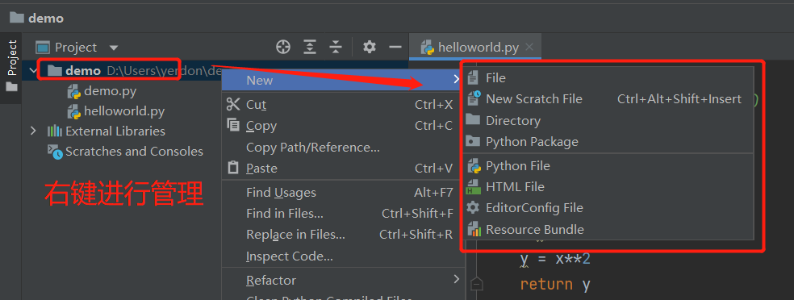The height and width of the screenshot is (300, 794).
Task: Select Scratches and Consoles node
Action: (x=134, y=152)
